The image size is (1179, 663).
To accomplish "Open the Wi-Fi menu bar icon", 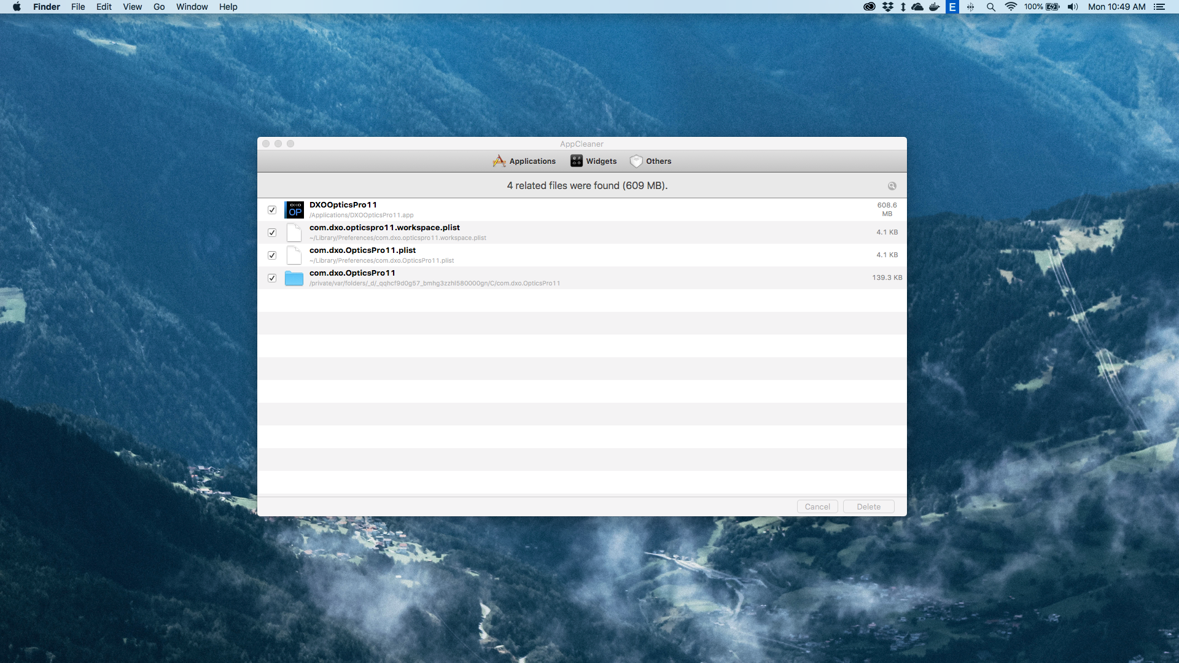I will (x=1011, y=7).
